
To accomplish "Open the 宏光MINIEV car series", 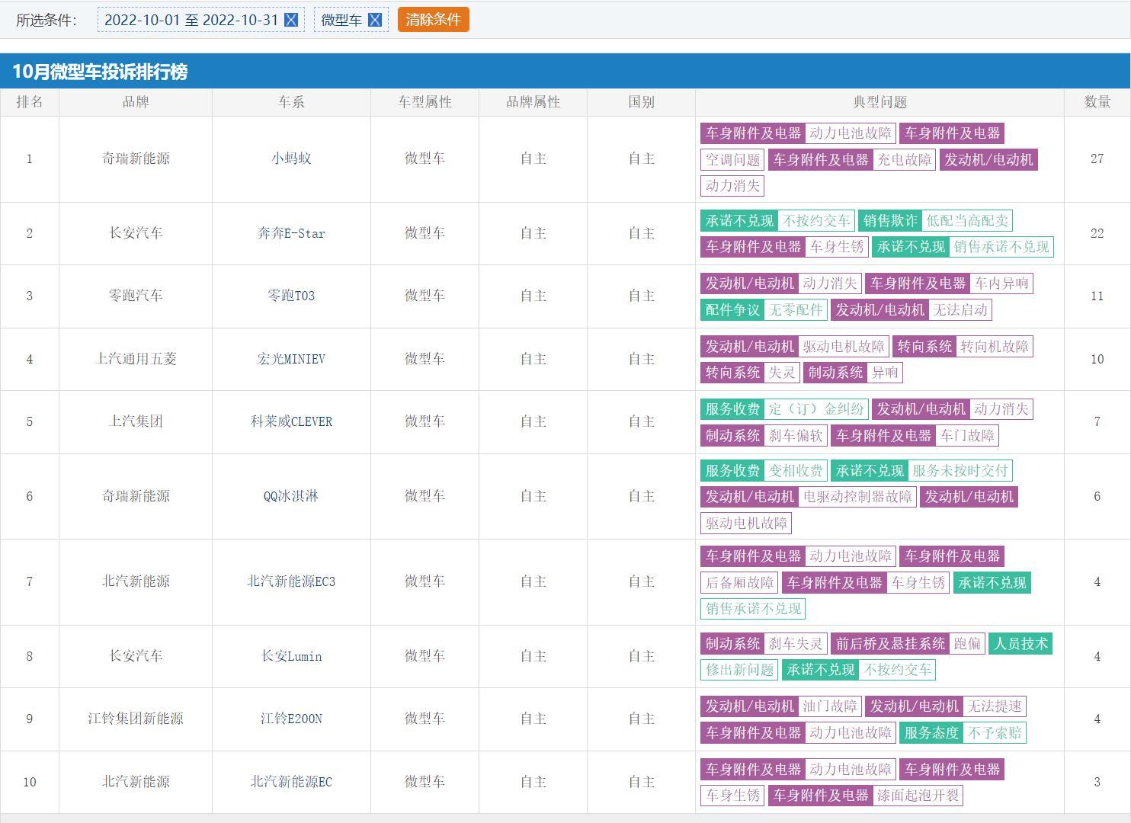I will (x=291, y=359).
